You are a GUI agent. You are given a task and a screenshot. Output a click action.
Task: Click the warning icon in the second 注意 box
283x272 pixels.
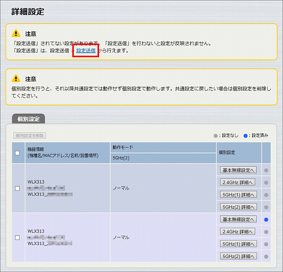(16, 78)
